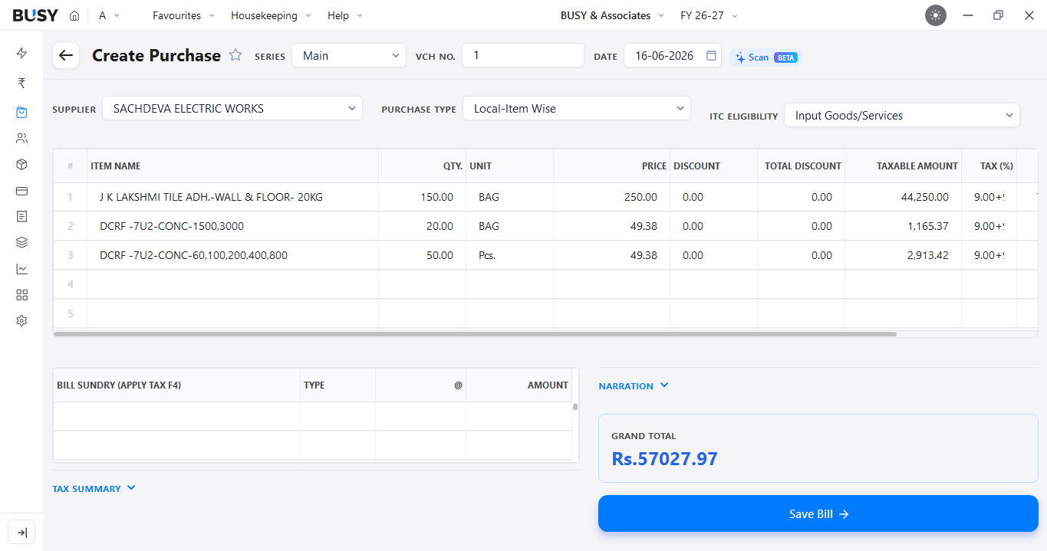Open the Supplier dropdown
This screenshot has width=1047, height=551.
[x=232, y=108]
